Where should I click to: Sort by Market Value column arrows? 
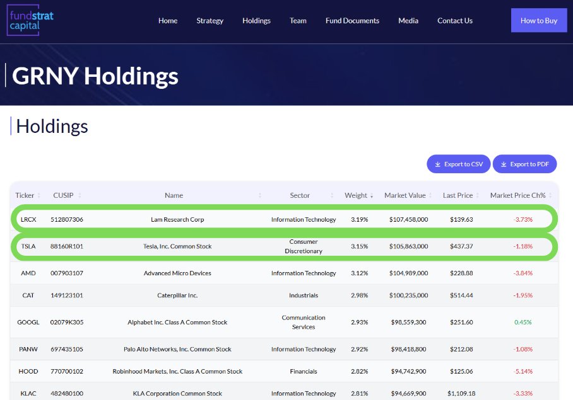430,196
